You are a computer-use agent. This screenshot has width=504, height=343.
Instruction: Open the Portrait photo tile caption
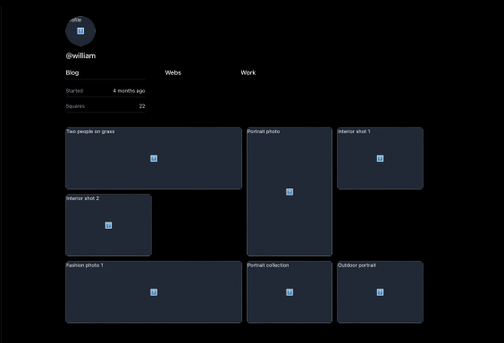(264, 131)
